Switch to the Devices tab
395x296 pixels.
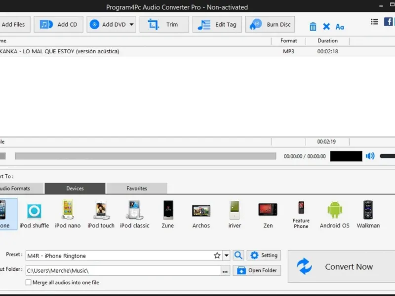click(x=75, y=188)
